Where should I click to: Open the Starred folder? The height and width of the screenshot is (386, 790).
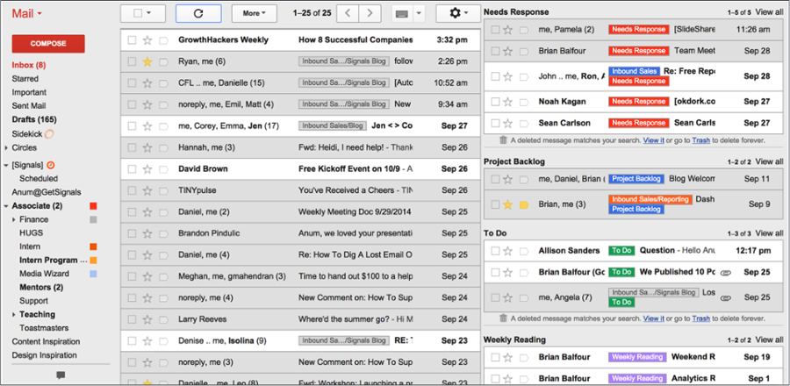point(25,78)
